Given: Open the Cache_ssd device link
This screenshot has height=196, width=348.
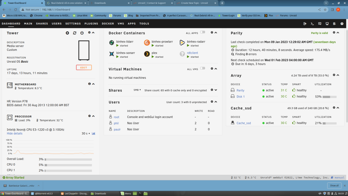Looking at the screenshot, I should click(244, 123).
